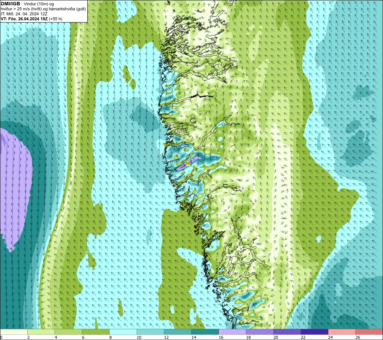Click the legend scale label '6'
The height and width of the screenshot is (340, 383).
83,337
